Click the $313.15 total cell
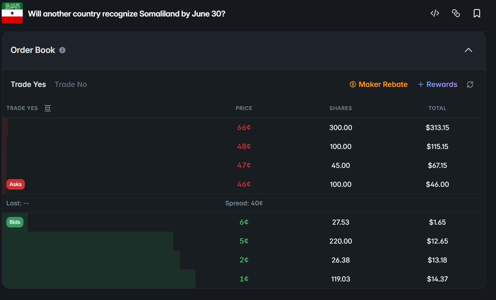The height and width of the screenshot is (300, 496). coord(437,127)
